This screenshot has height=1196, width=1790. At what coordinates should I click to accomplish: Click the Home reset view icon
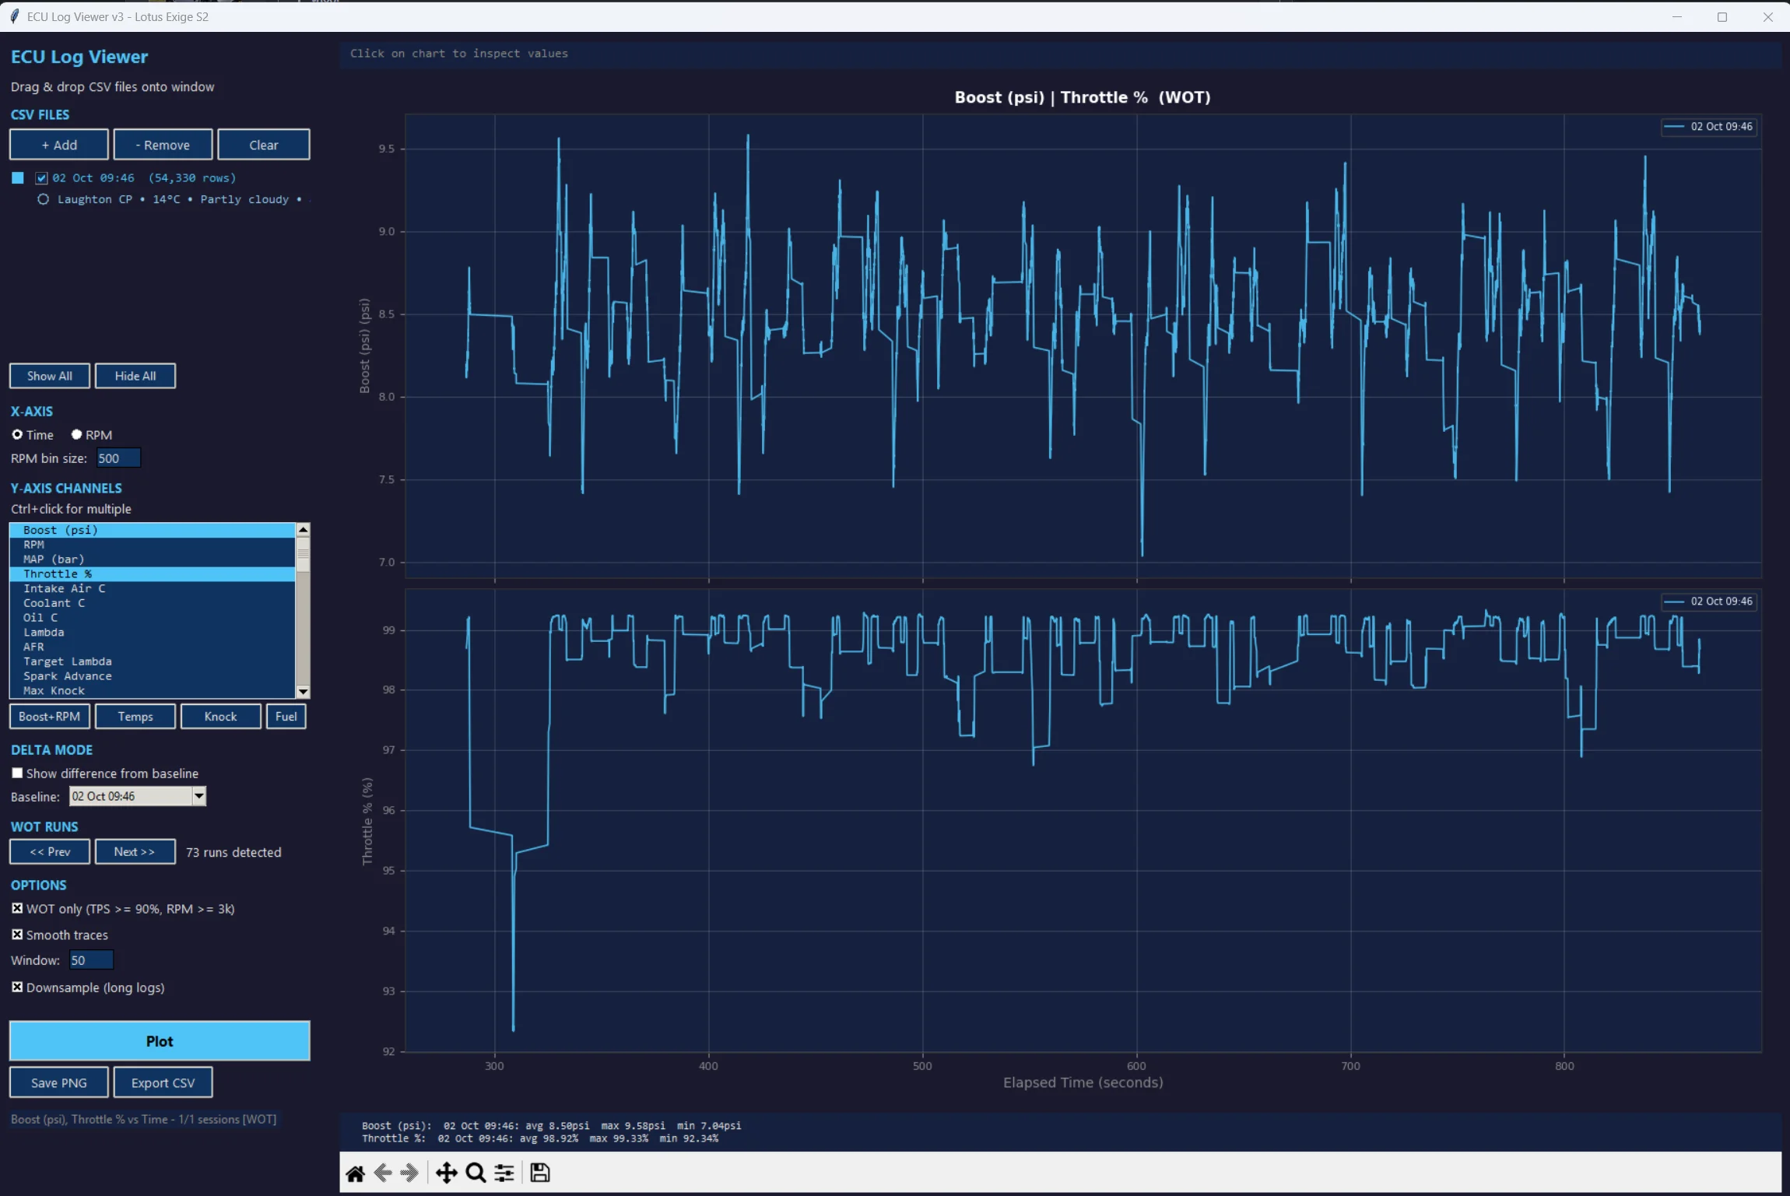coord(356,1173)
